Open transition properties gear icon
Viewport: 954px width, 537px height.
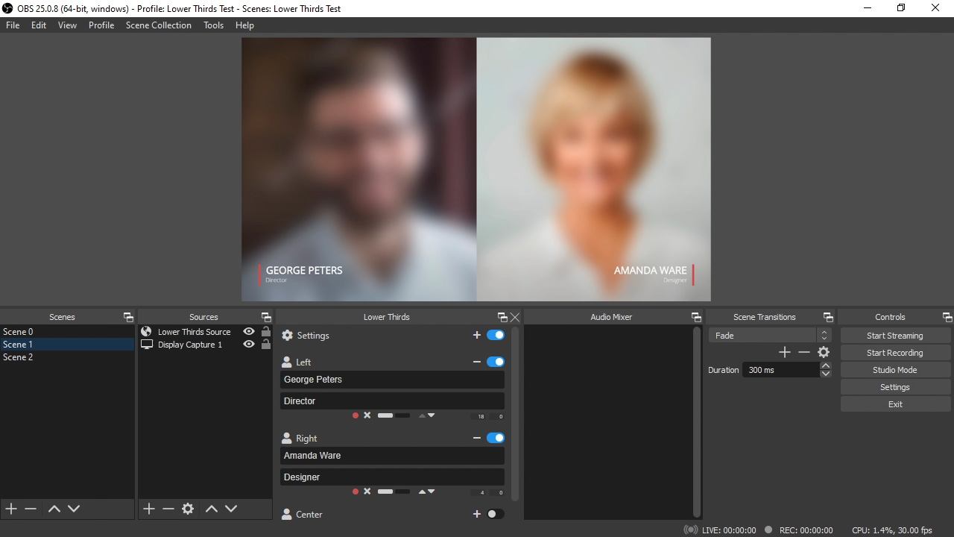[824, 352]
